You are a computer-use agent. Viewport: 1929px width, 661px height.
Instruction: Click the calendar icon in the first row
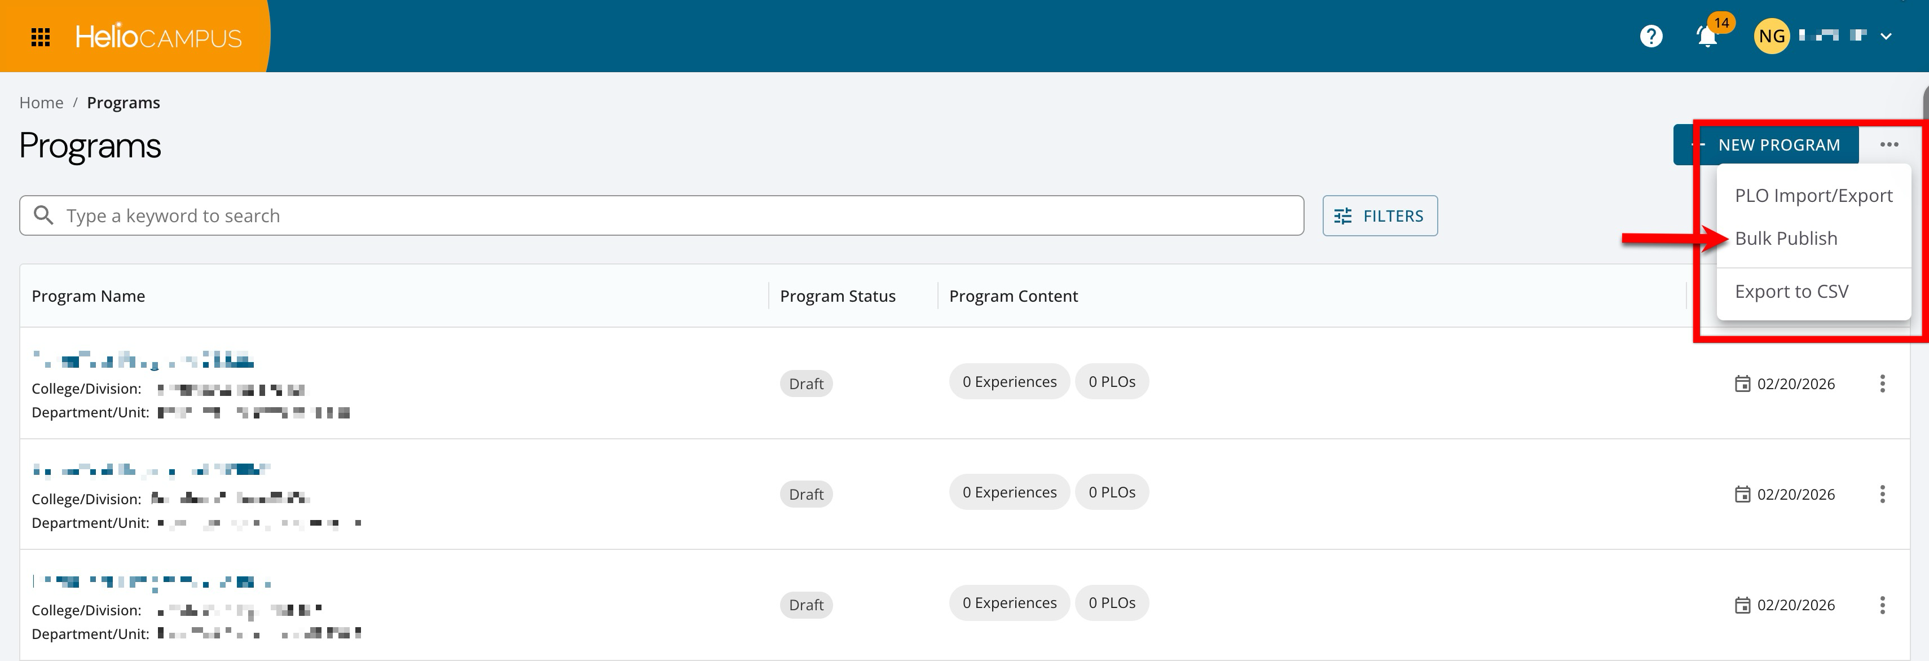(x=1742, y=384)
